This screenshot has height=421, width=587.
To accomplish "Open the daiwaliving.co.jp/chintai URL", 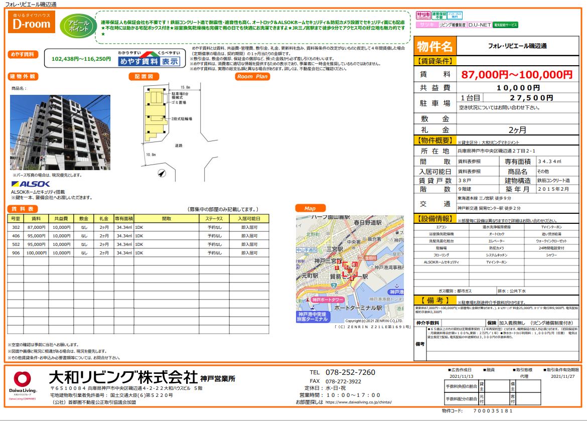I will [x=358, y=402].
